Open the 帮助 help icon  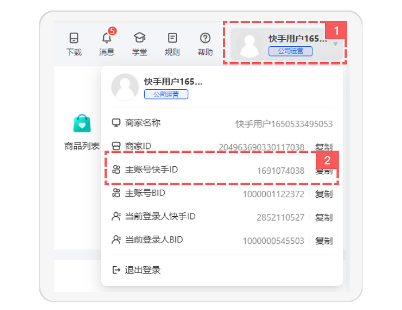point(205,37)
